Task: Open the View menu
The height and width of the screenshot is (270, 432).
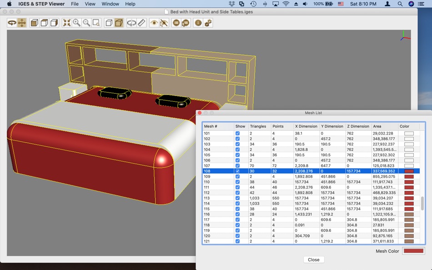Action: (90, 4)
